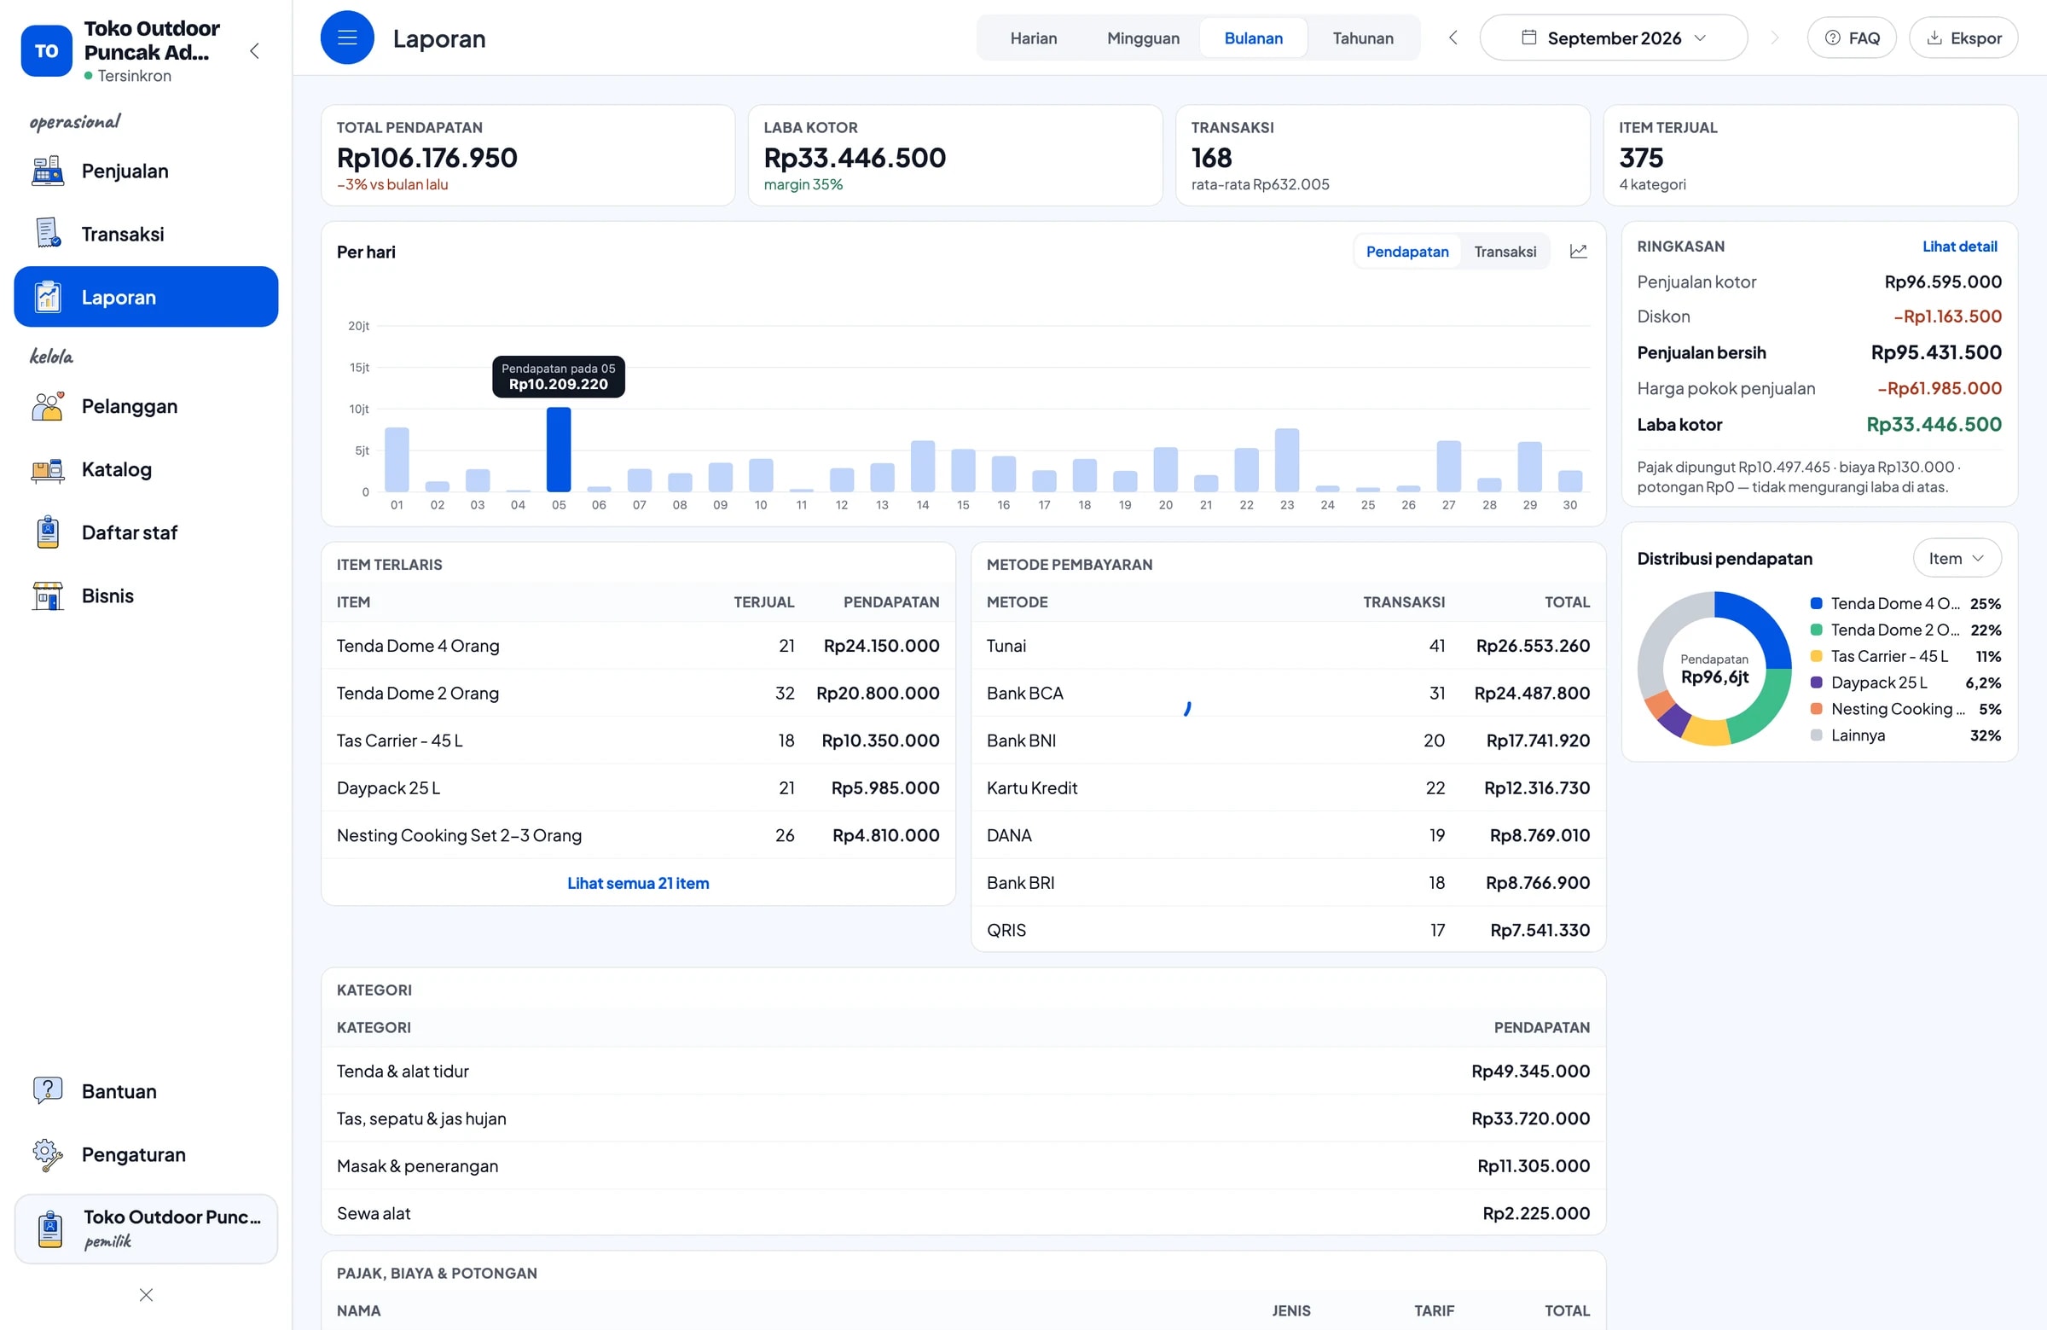Open Bisnis storefront icon
Image resolution: width=2047 pixels, height=1330 pixels.
[47, 595]
